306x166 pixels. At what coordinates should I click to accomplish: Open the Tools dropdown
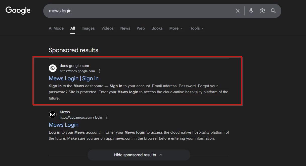tap(197, 28)
